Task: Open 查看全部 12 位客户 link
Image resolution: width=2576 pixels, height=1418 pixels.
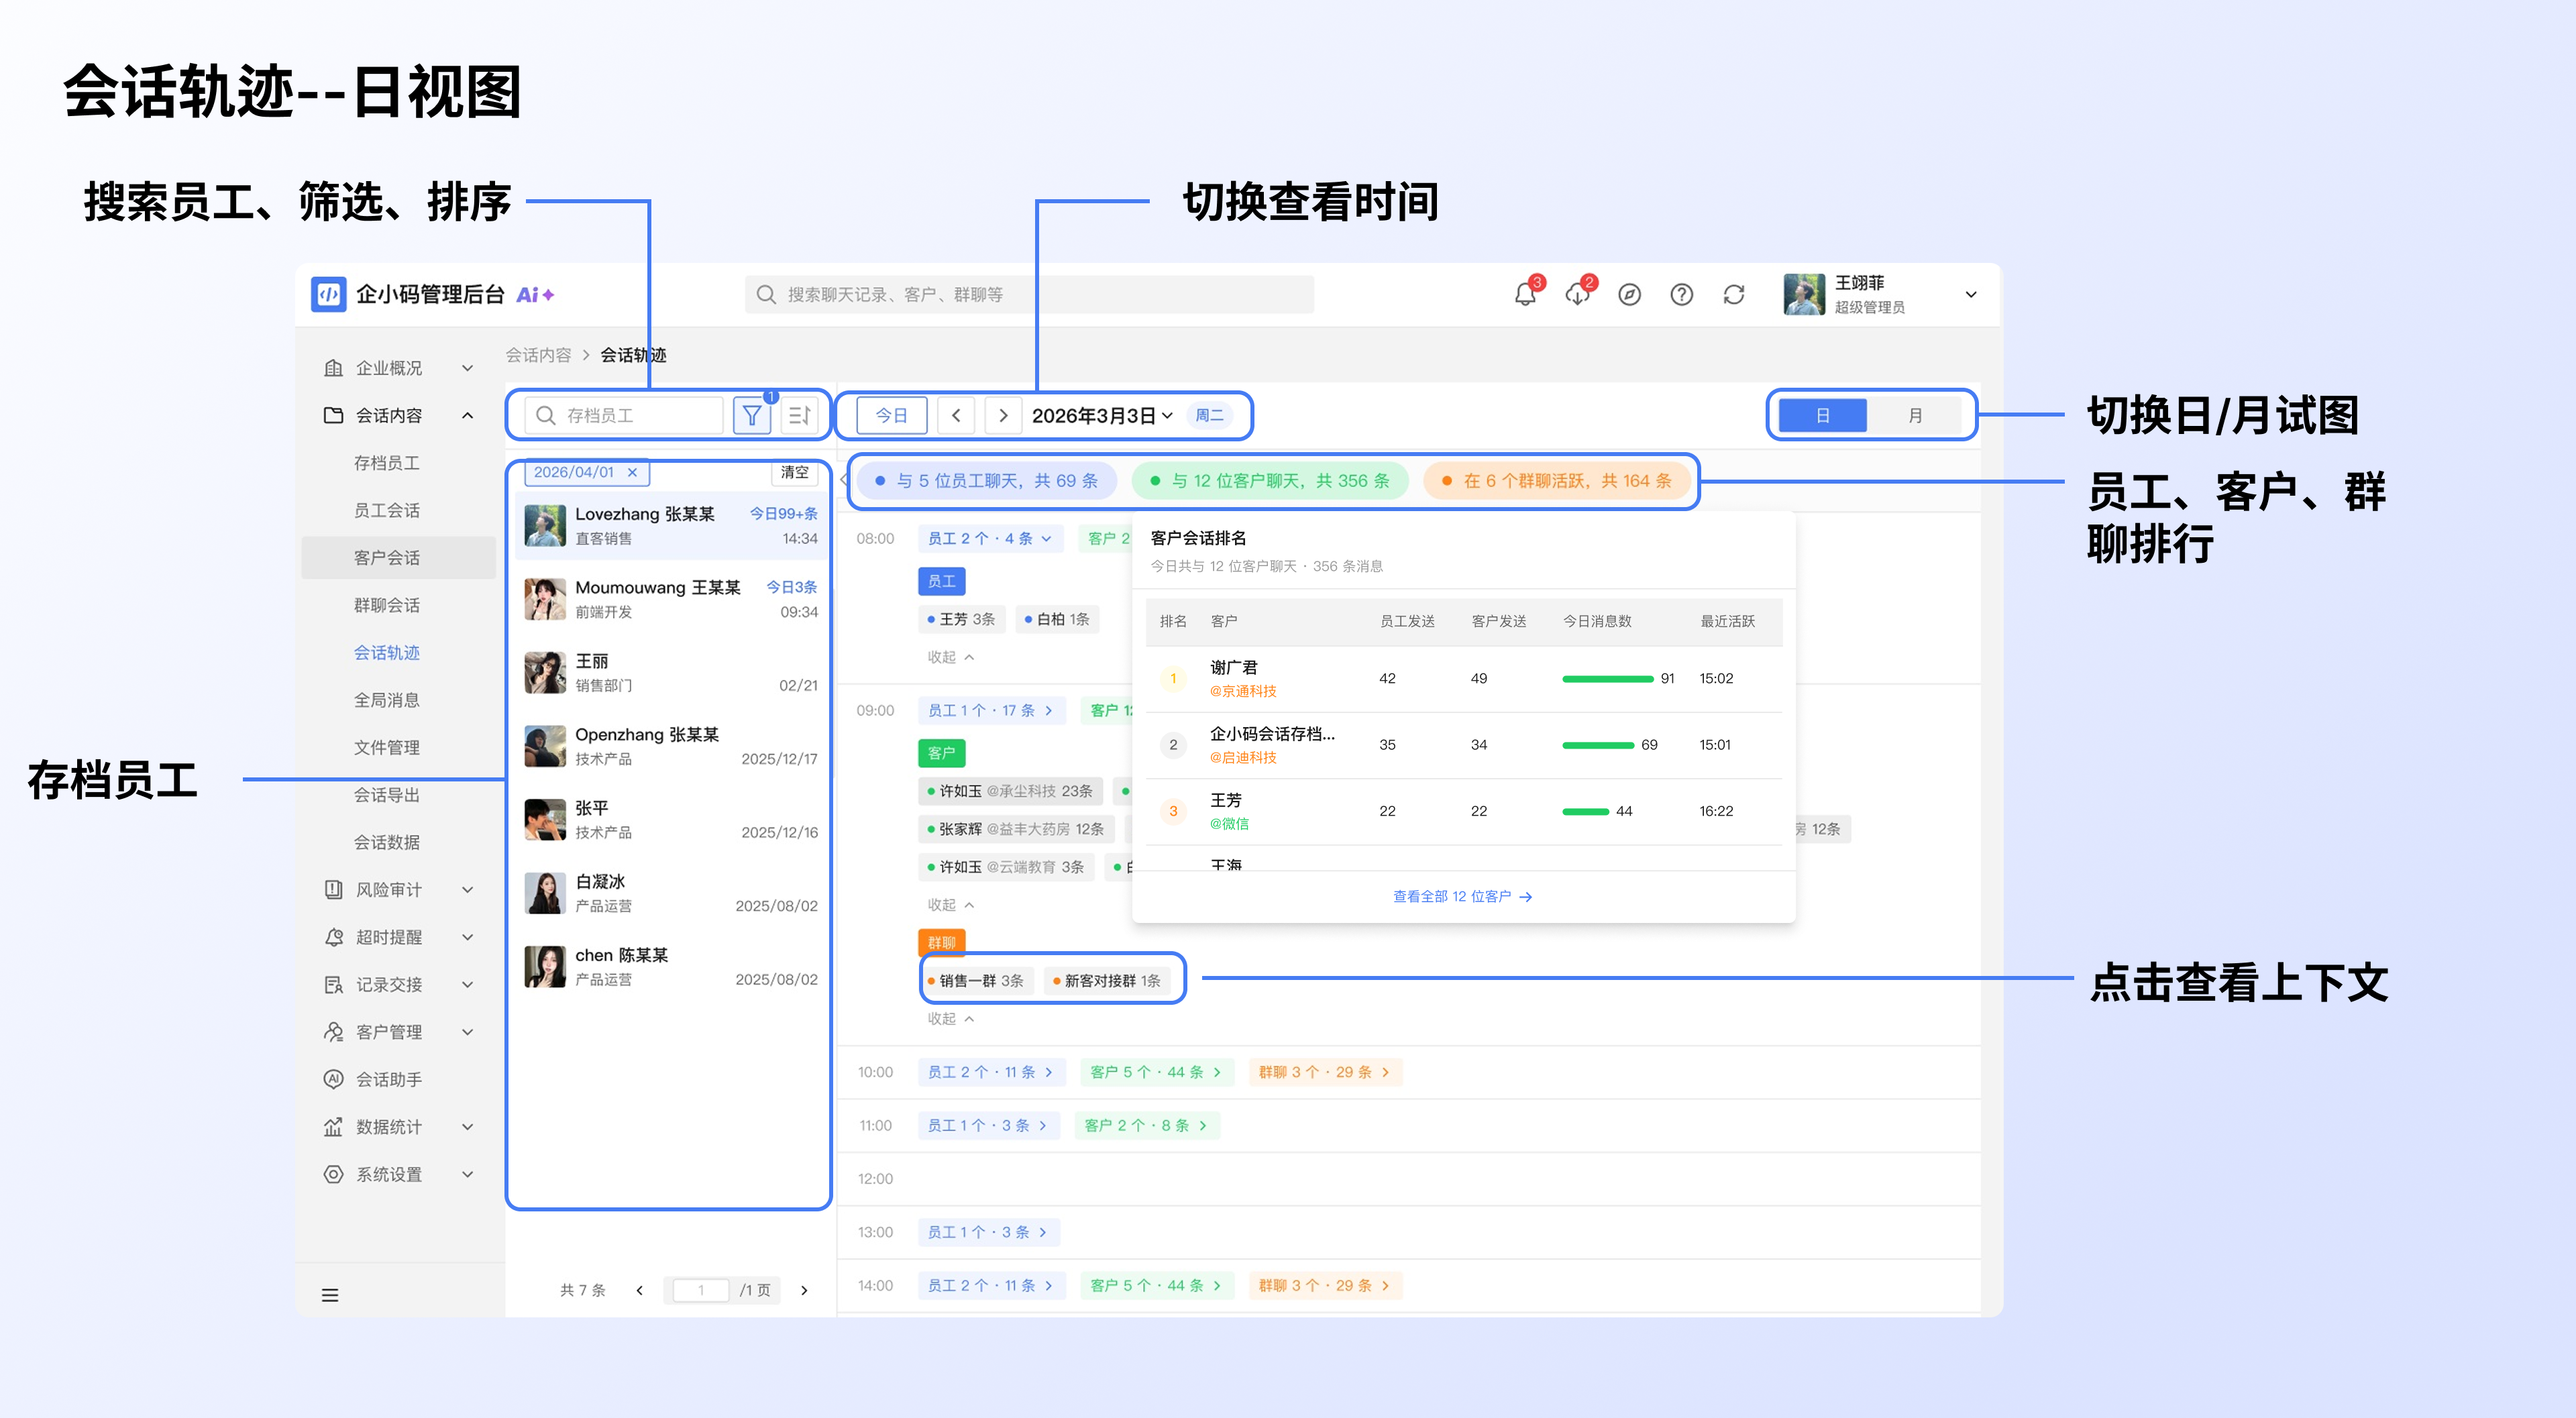Action: point(1462,896)
